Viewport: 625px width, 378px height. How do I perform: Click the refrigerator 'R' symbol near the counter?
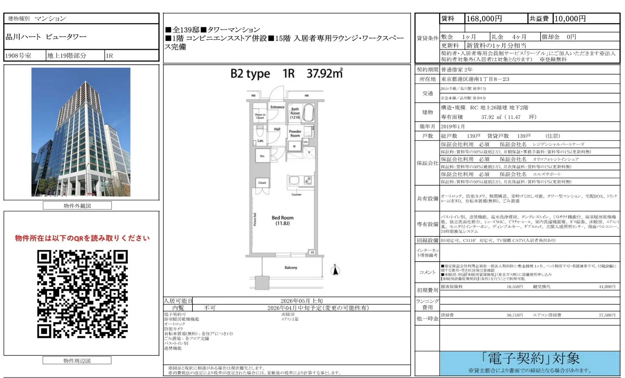click(309, 152)
